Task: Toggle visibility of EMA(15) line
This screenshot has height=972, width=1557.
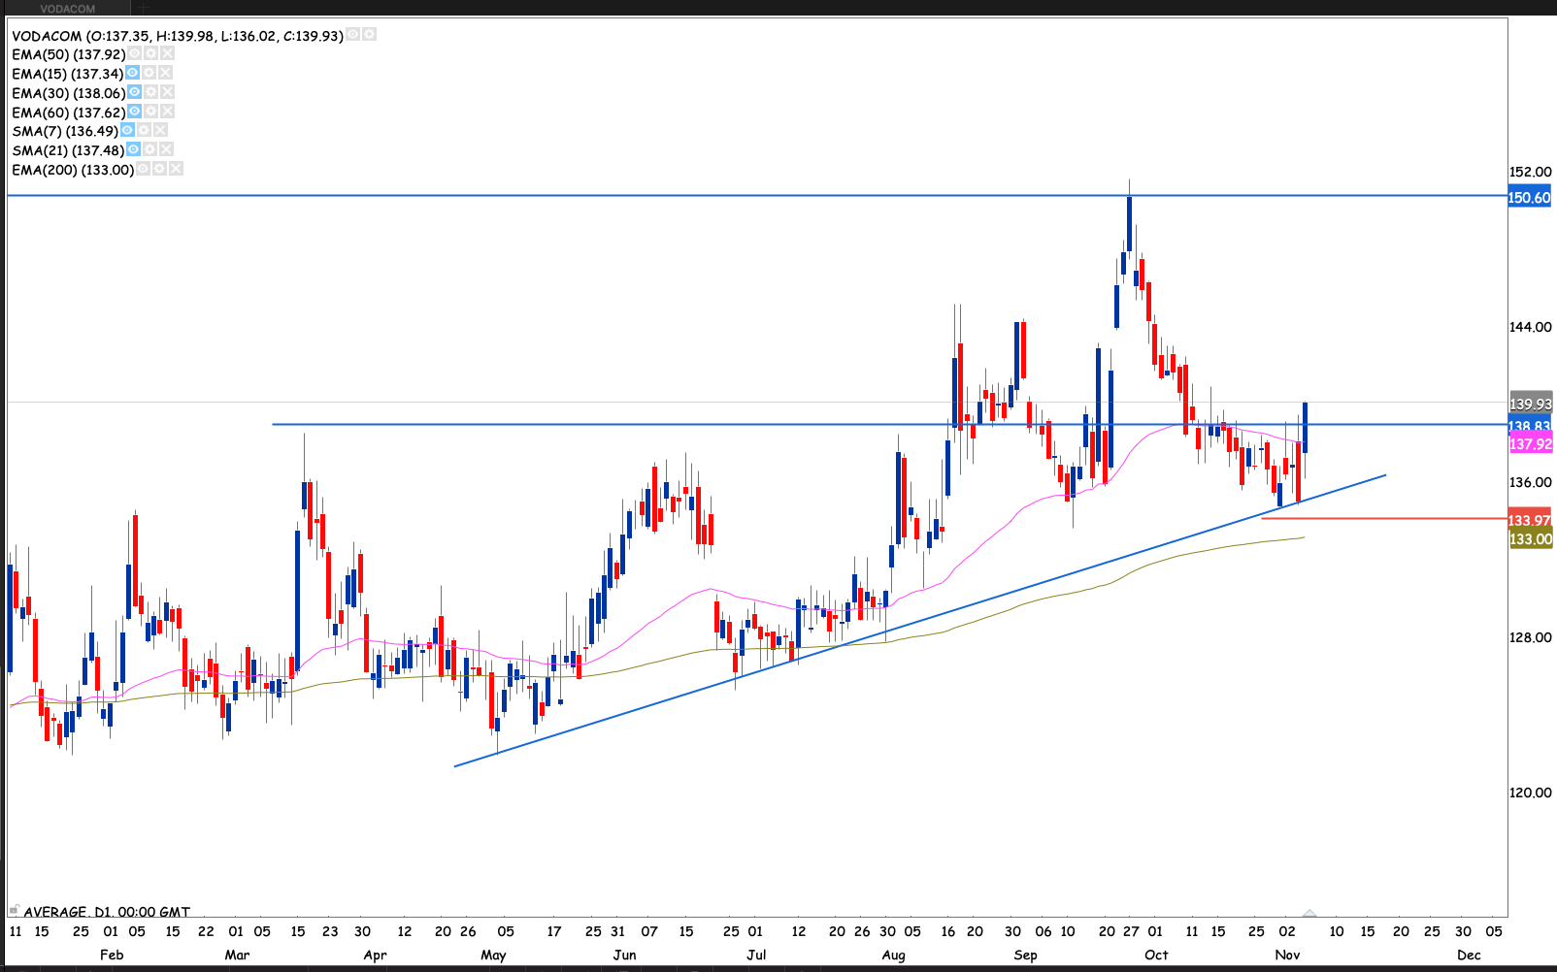Action: 133,73
